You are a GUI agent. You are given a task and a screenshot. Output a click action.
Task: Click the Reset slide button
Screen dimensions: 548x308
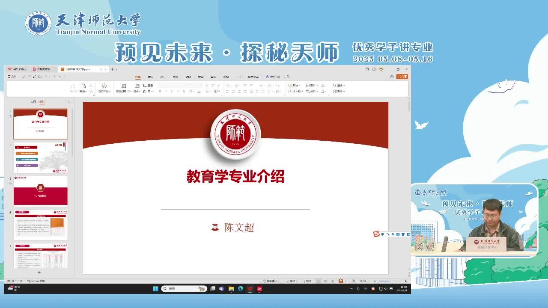(x=148, y=86)
